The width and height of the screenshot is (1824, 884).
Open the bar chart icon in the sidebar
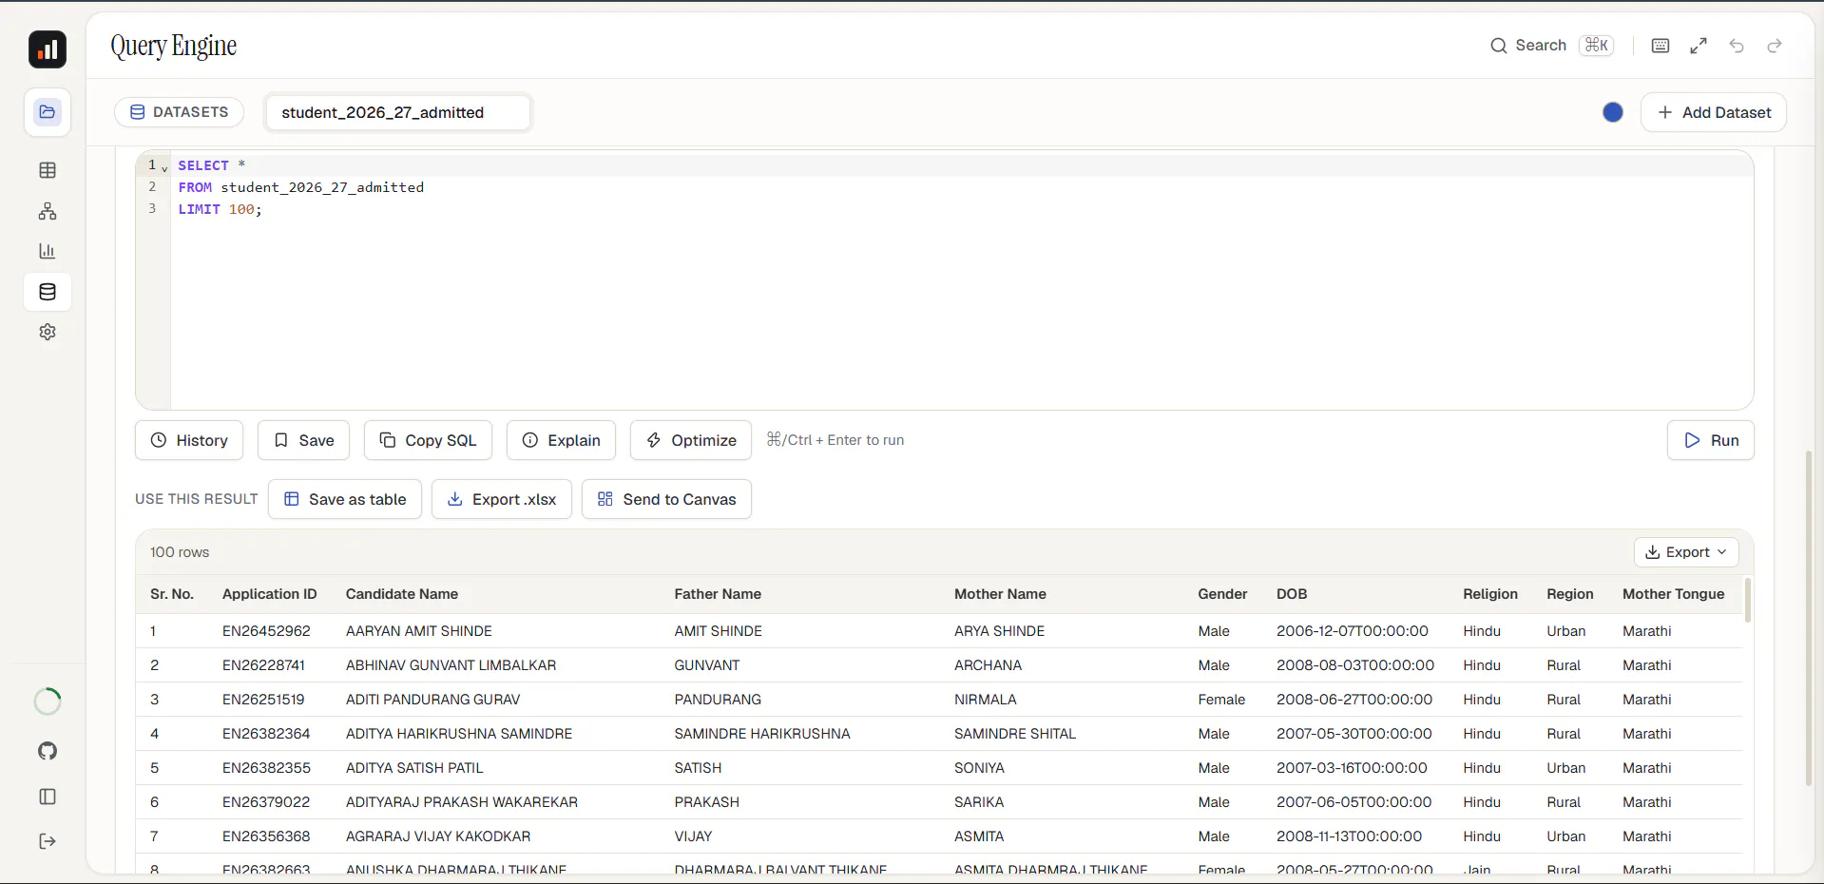pos(48,251)
